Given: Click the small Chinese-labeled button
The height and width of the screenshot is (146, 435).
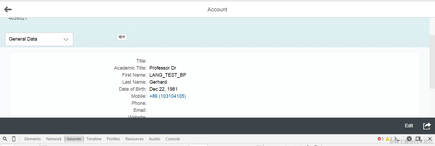Looking at the screenshot, I should [122, 37].
